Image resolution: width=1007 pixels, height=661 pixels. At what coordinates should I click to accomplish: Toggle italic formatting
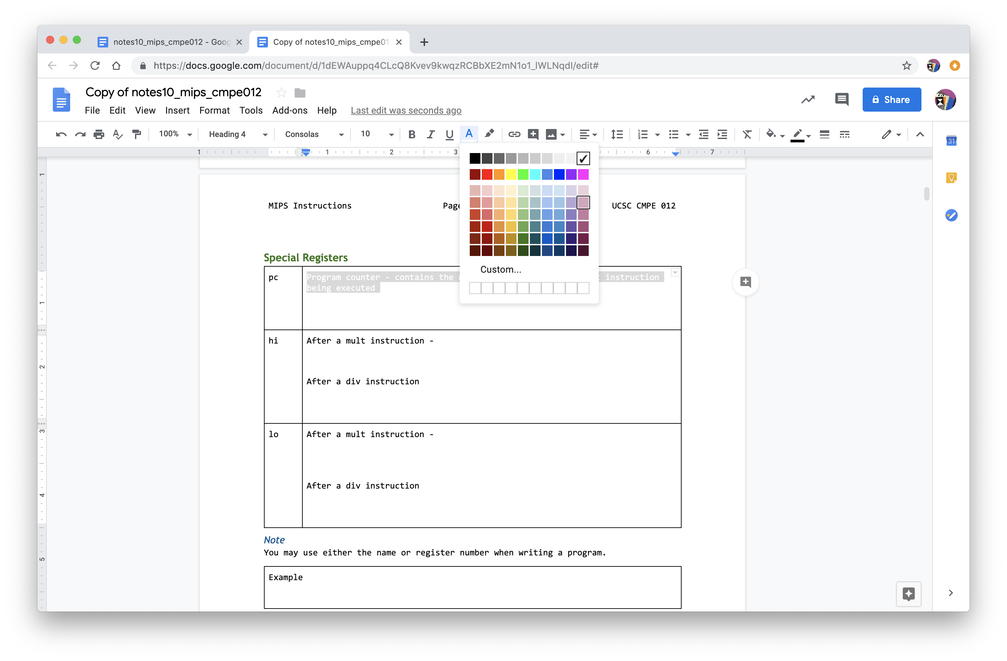tap(430, 134)
